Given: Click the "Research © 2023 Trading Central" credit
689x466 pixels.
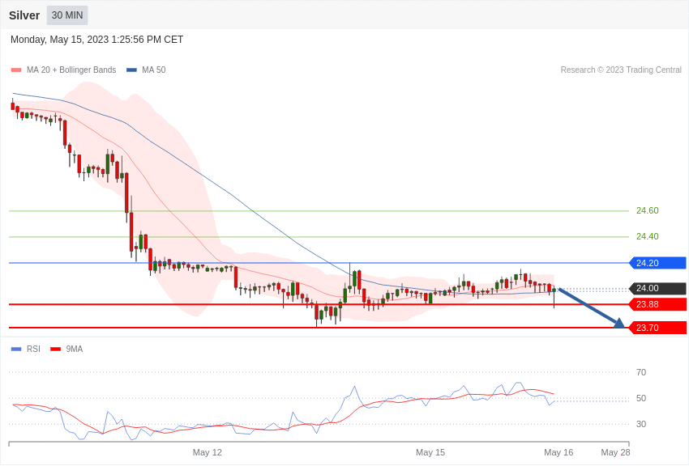Looking at the screenshot, I should tap(621, 70).
